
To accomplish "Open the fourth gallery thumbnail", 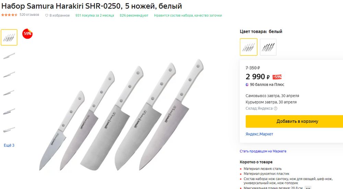I will point(9,93).
